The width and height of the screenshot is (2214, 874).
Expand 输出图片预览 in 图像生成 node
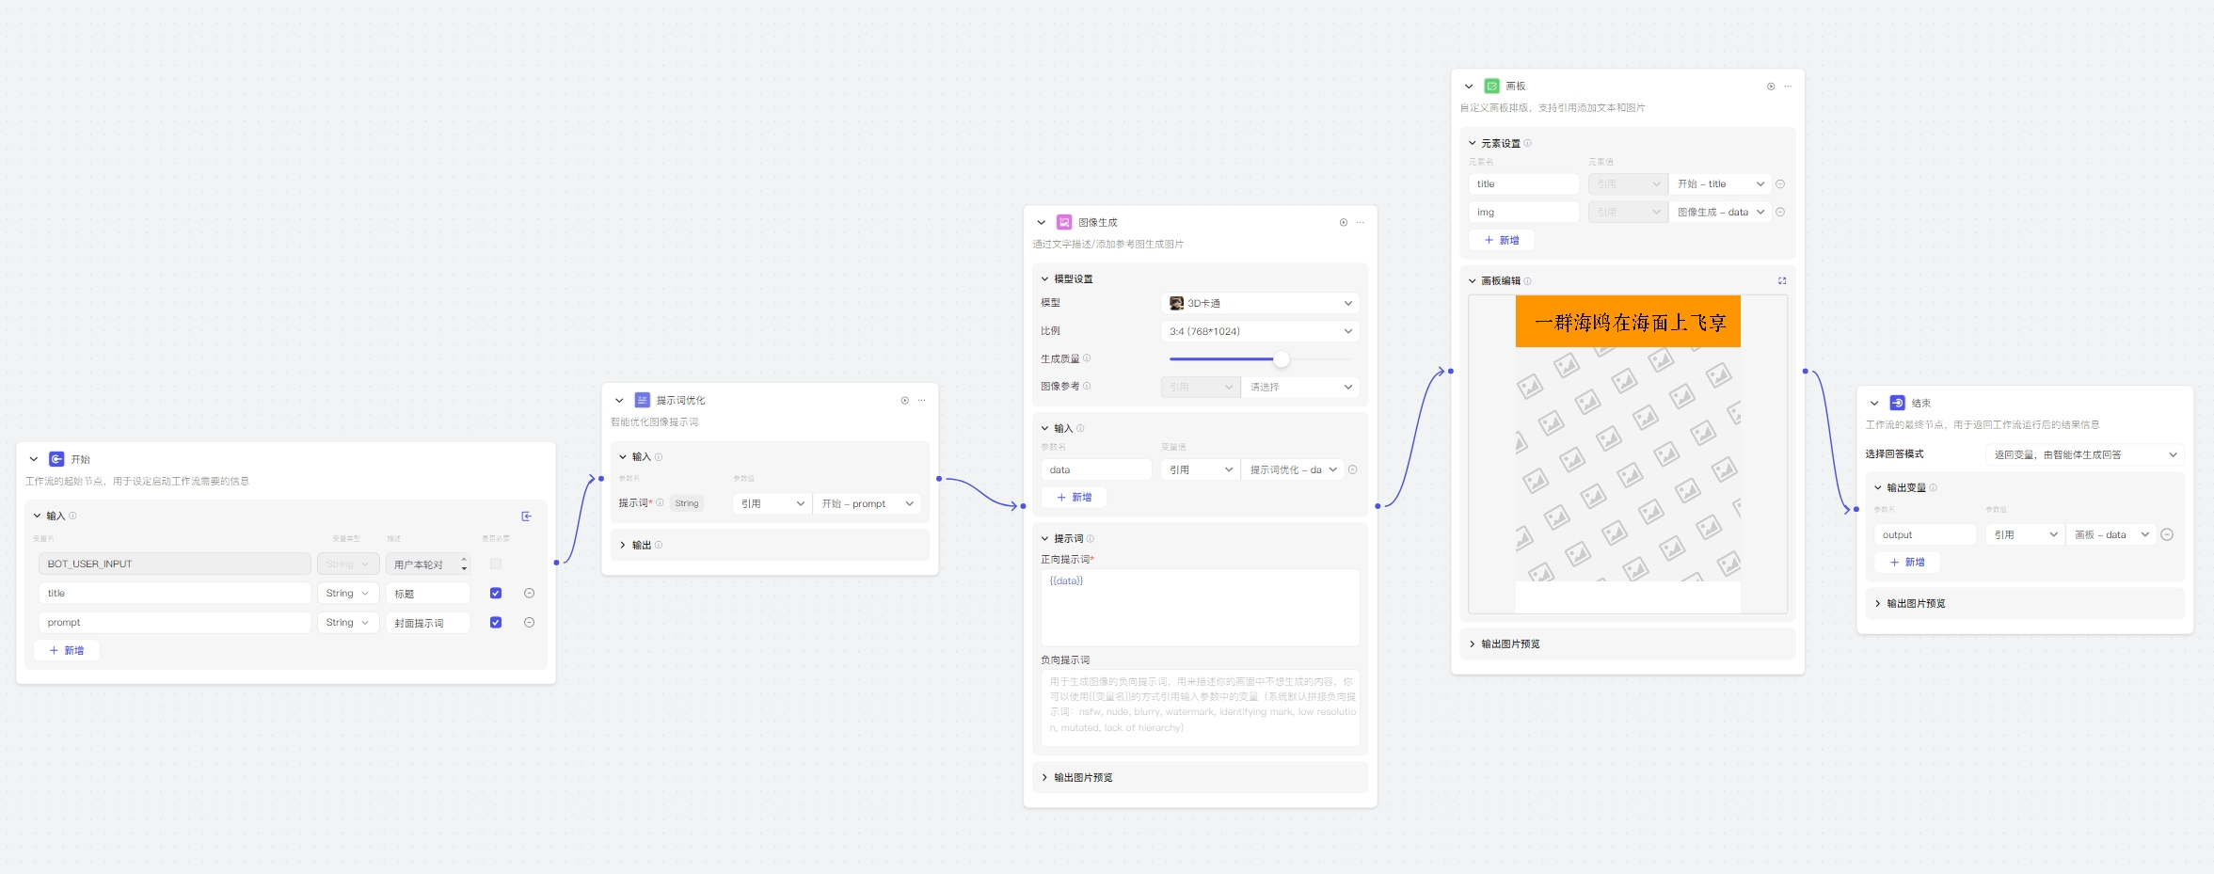tap(1044, 777)
